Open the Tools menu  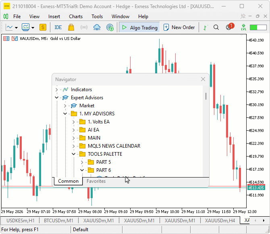pos(97,17)
